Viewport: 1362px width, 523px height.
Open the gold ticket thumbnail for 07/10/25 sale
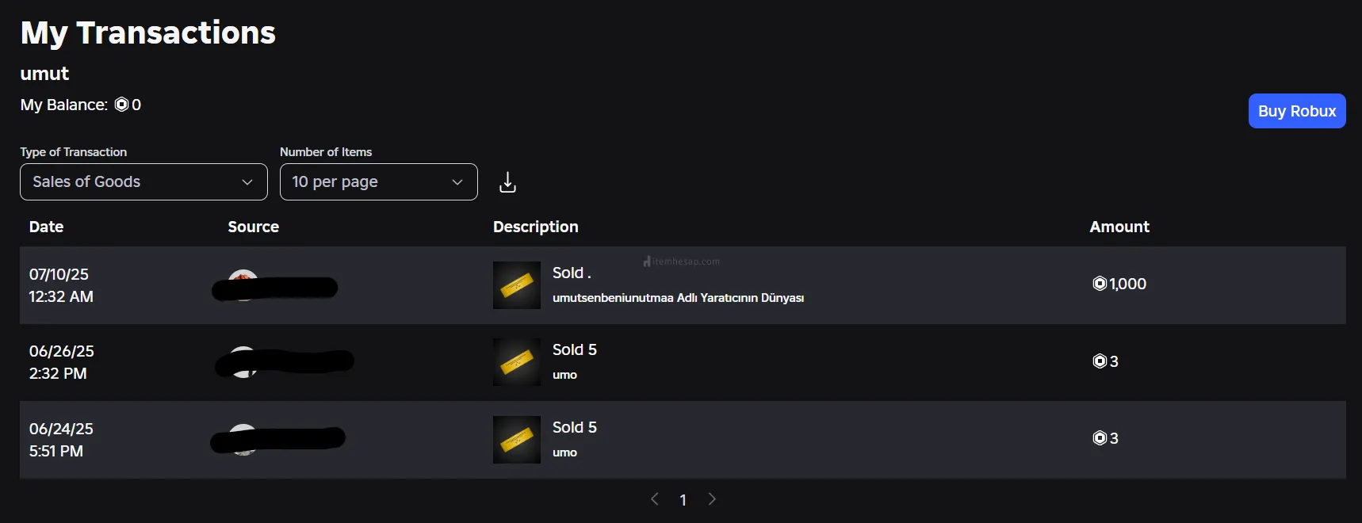coord(517,285)
